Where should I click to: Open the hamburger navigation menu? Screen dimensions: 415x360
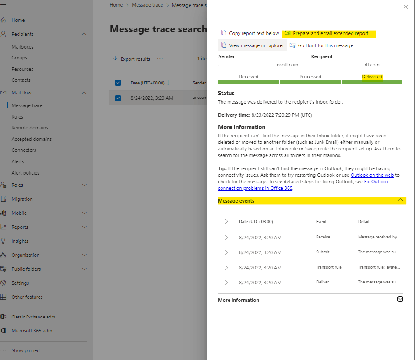(4, 5)
